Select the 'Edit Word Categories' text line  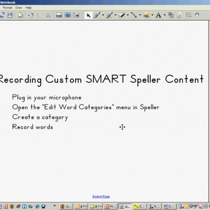[x=86, y=108]
